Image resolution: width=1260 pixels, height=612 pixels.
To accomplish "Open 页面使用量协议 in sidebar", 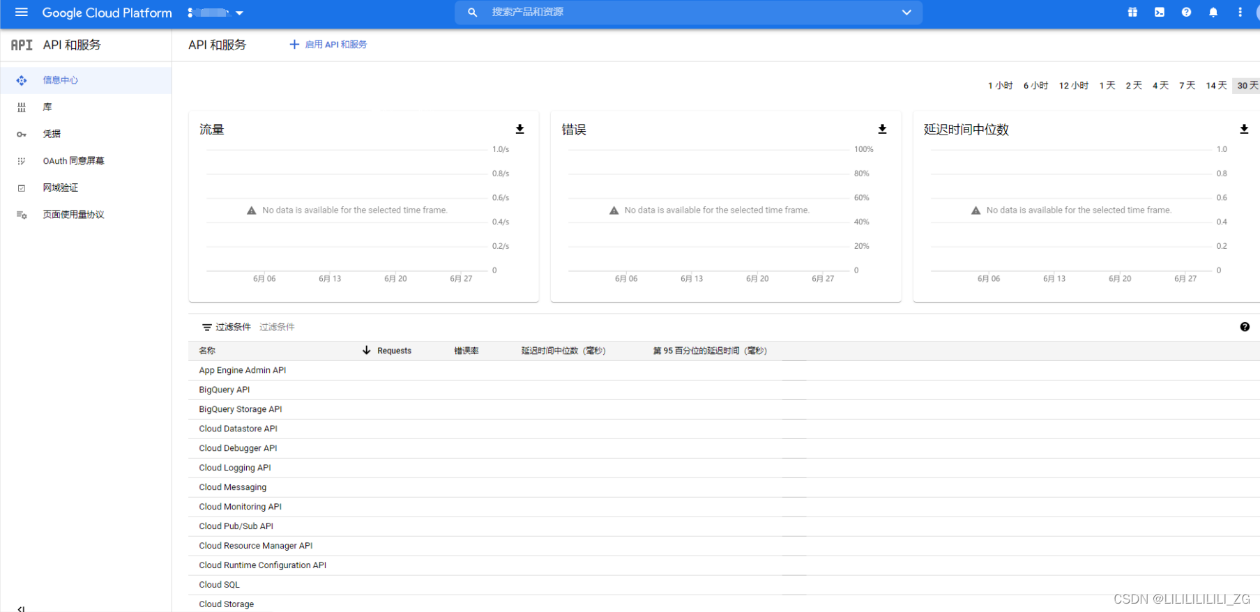I will [x=86, y=215].
